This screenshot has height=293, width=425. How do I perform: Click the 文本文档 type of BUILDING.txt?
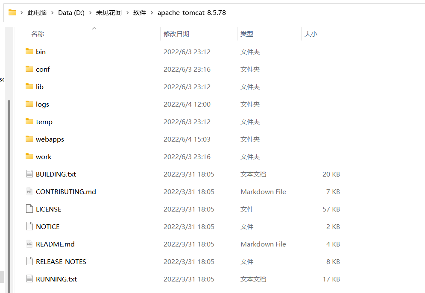point(253,174)
